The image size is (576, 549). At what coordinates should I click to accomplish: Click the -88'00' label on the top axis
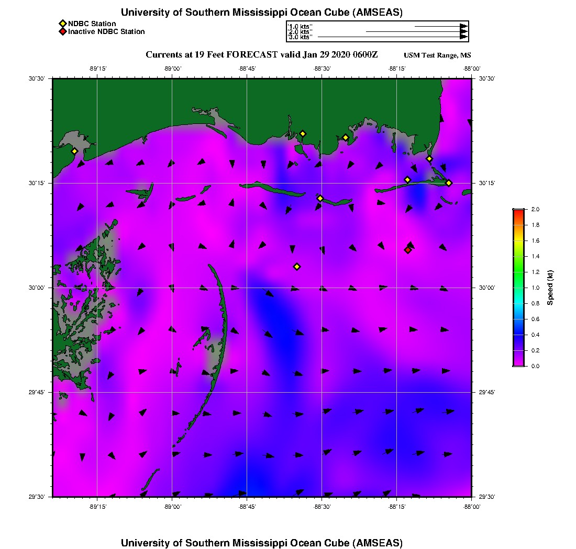472,68
